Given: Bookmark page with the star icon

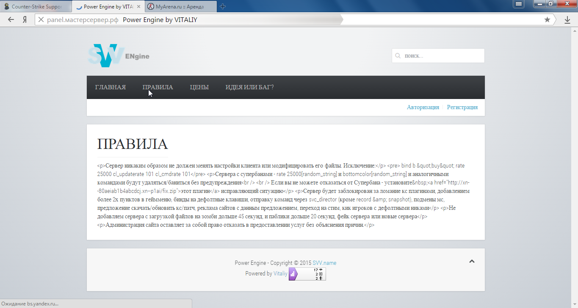Looking at the screenshot, I should click(x=547, y=19).
